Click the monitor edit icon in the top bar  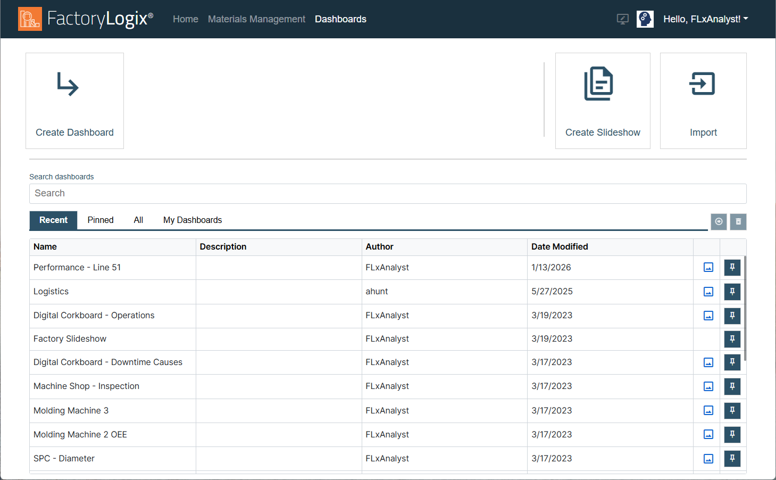(x=622, y=19)
